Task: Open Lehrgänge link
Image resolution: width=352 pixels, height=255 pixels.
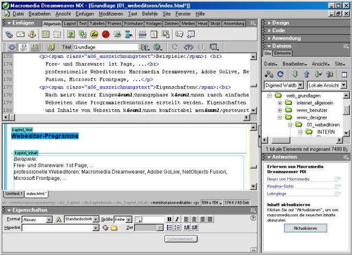Action: point(277,193)
